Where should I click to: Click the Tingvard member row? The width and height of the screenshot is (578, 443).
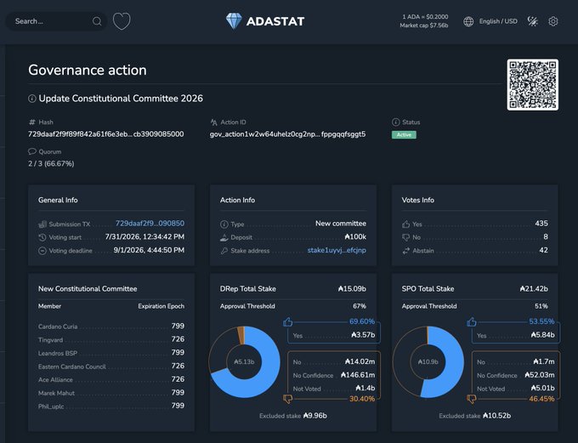(x=111, y=339)
